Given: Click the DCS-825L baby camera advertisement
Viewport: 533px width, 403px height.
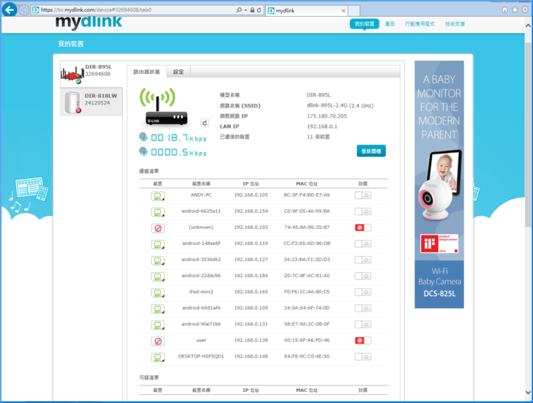Looking at the screenshot, I should pyautogui.click(x=439, y=184).
